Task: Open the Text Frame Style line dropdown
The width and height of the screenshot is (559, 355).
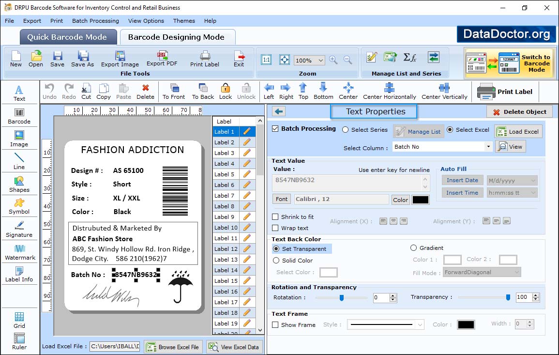Action: pos(420,324)
